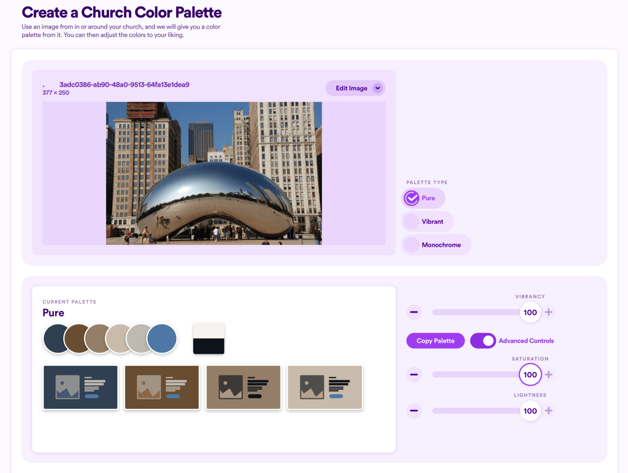Click the image dimensions text 377 × 250

point(56,93)
